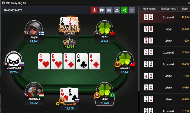Click Atlantis24 pirate avatar

tap(34, 90)
